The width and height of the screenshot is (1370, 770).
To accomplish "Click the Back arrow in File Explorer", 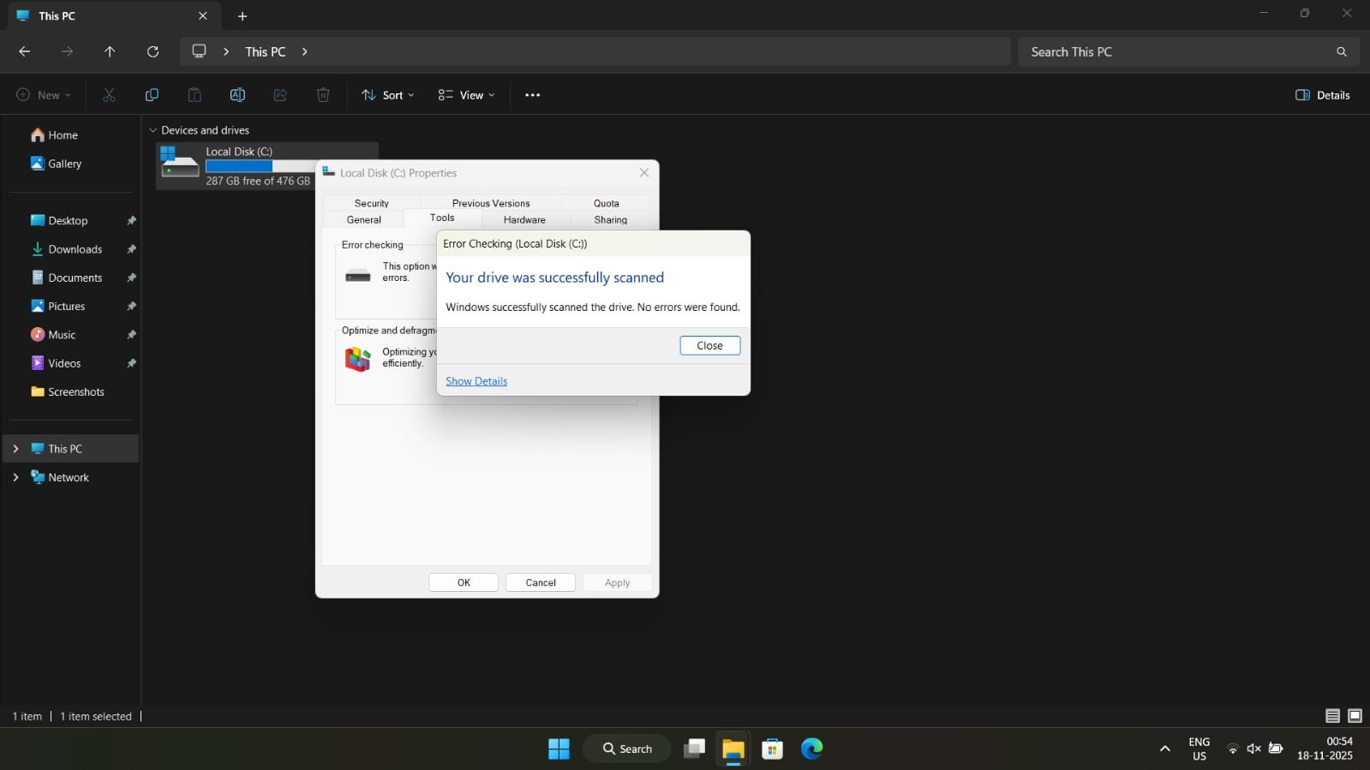I will pos(24,51).
